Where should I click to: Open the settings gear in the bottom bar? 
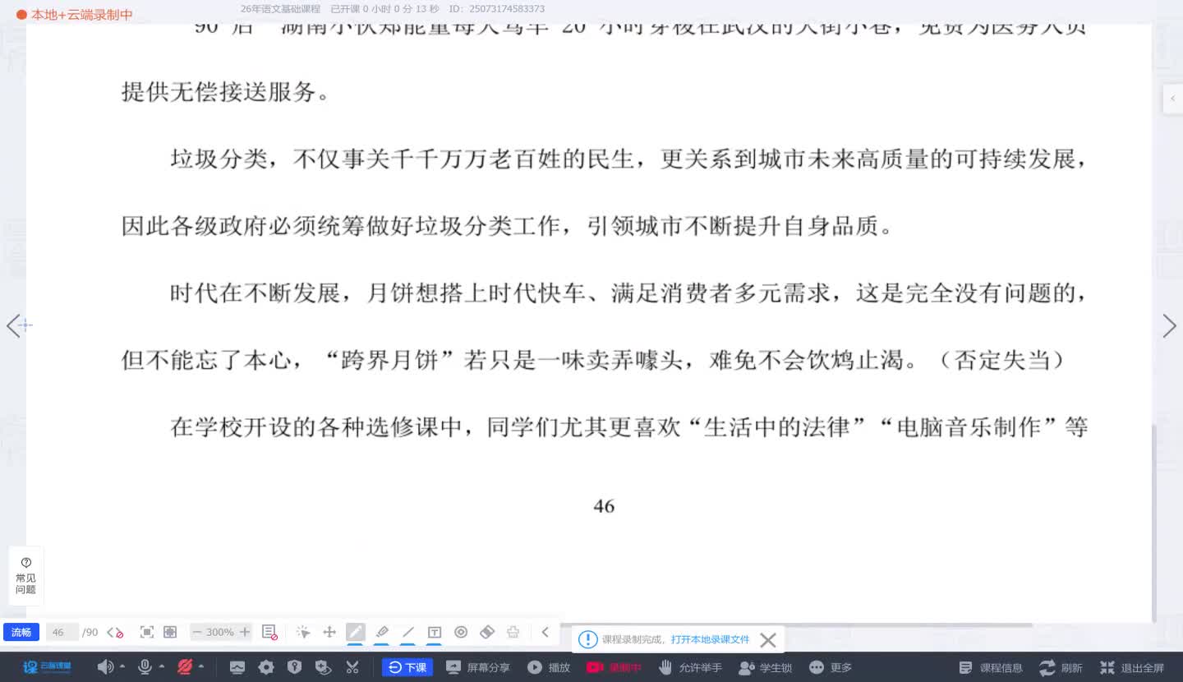pyautogui.click(x=266, y=667)
